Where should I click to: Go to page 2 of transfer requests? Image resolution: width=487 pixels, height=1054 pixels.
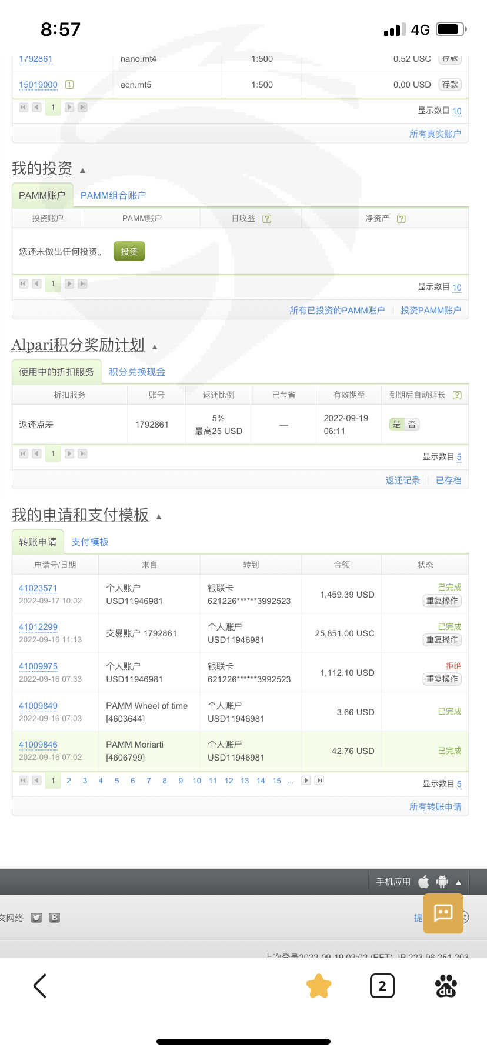[69, 781]
